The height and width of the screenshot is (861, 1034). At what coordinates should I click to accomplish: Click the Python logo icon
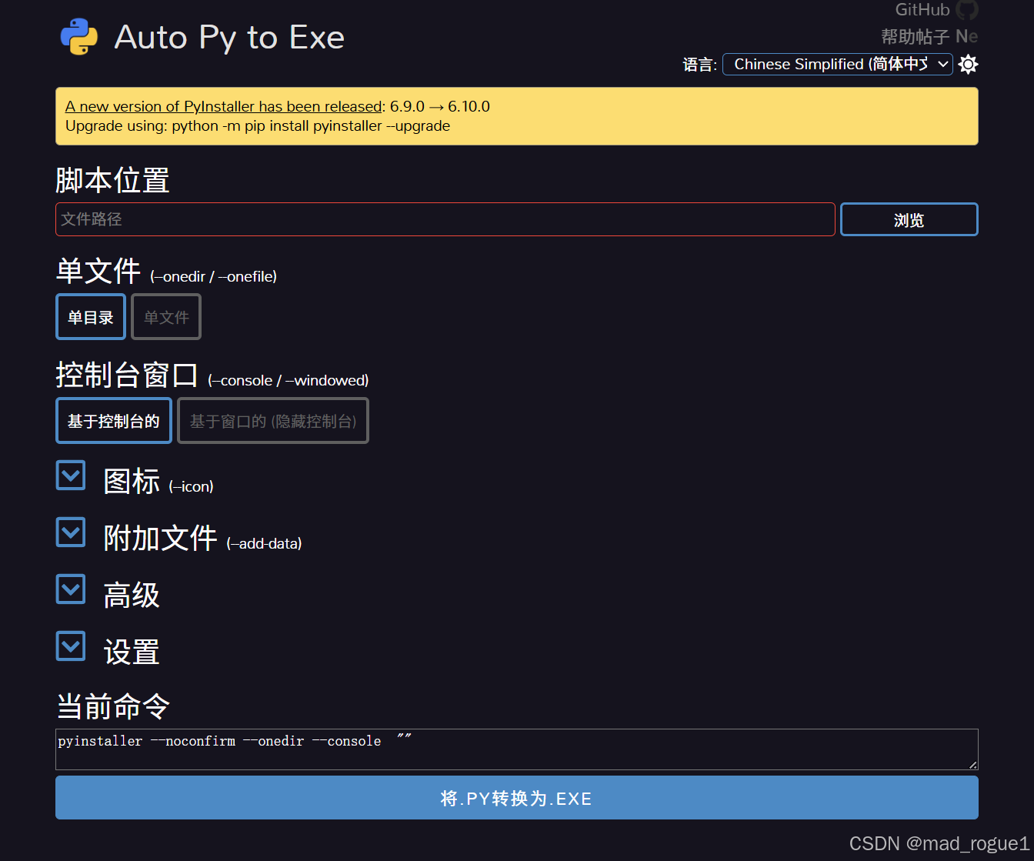coord(78,35)
